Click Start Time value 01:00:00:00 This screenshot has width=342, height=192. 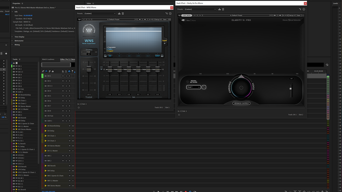[28, 15]
